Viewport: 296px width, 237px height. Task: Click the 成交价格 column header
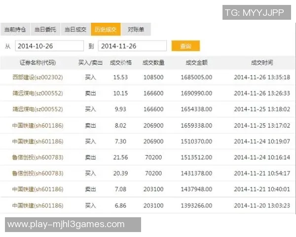click(x=121, y=63)
